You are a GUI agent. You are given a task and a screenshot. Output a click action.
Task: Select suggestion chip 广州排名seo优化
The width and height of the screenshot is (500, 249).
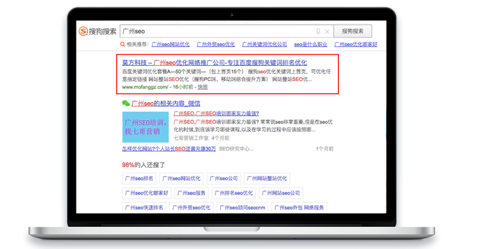[x=234, y=193]
